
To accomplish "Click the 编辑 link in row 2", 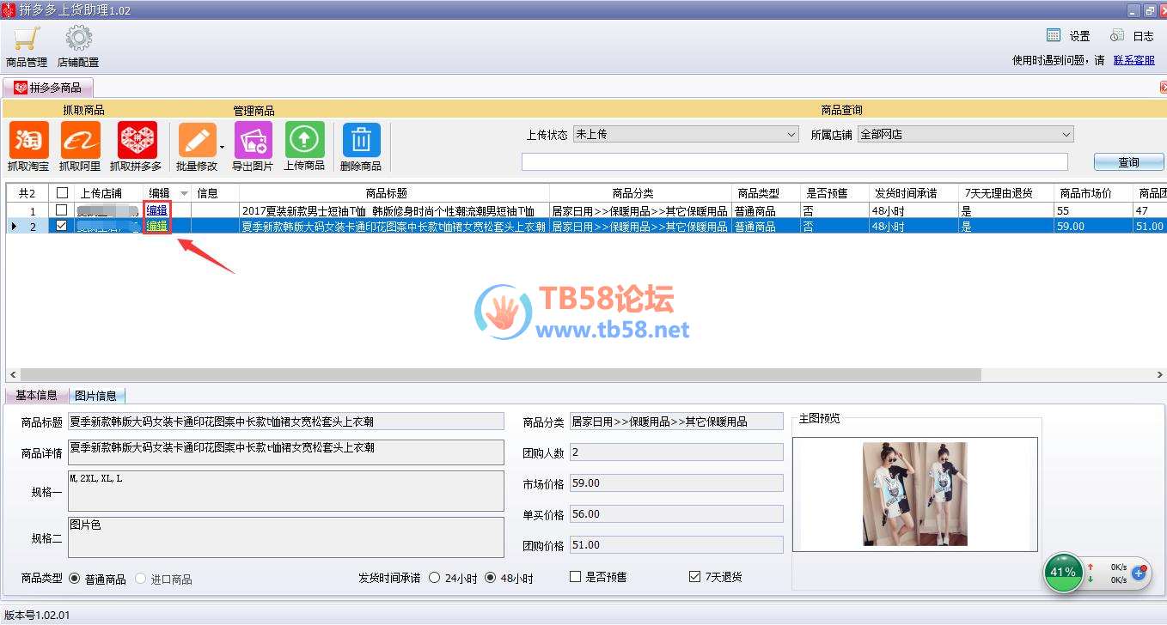I will point(157,227).
